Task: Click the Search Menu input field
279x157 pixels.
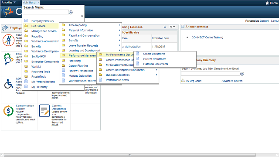Action: tap(46, 12)
